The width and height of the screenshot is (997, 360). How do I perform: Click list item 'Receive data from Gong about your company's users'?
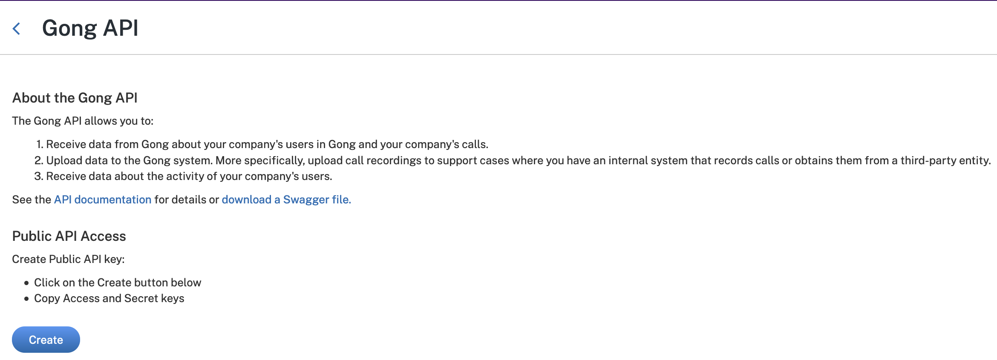[x=267, y=144]
